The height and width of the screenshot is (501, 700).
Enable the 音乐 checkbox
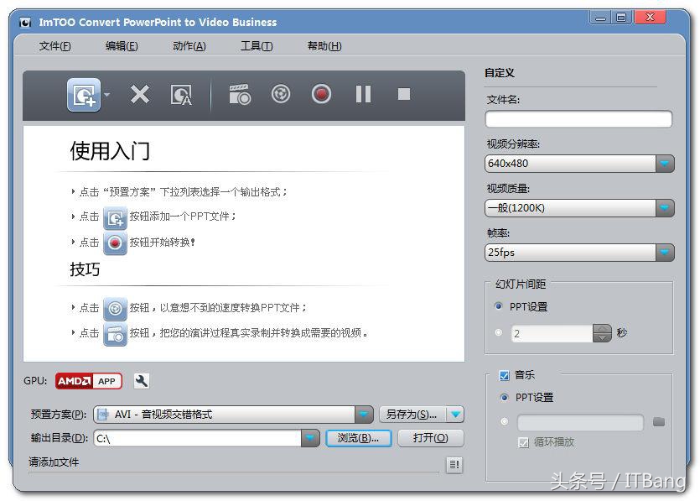coord(505,376)
